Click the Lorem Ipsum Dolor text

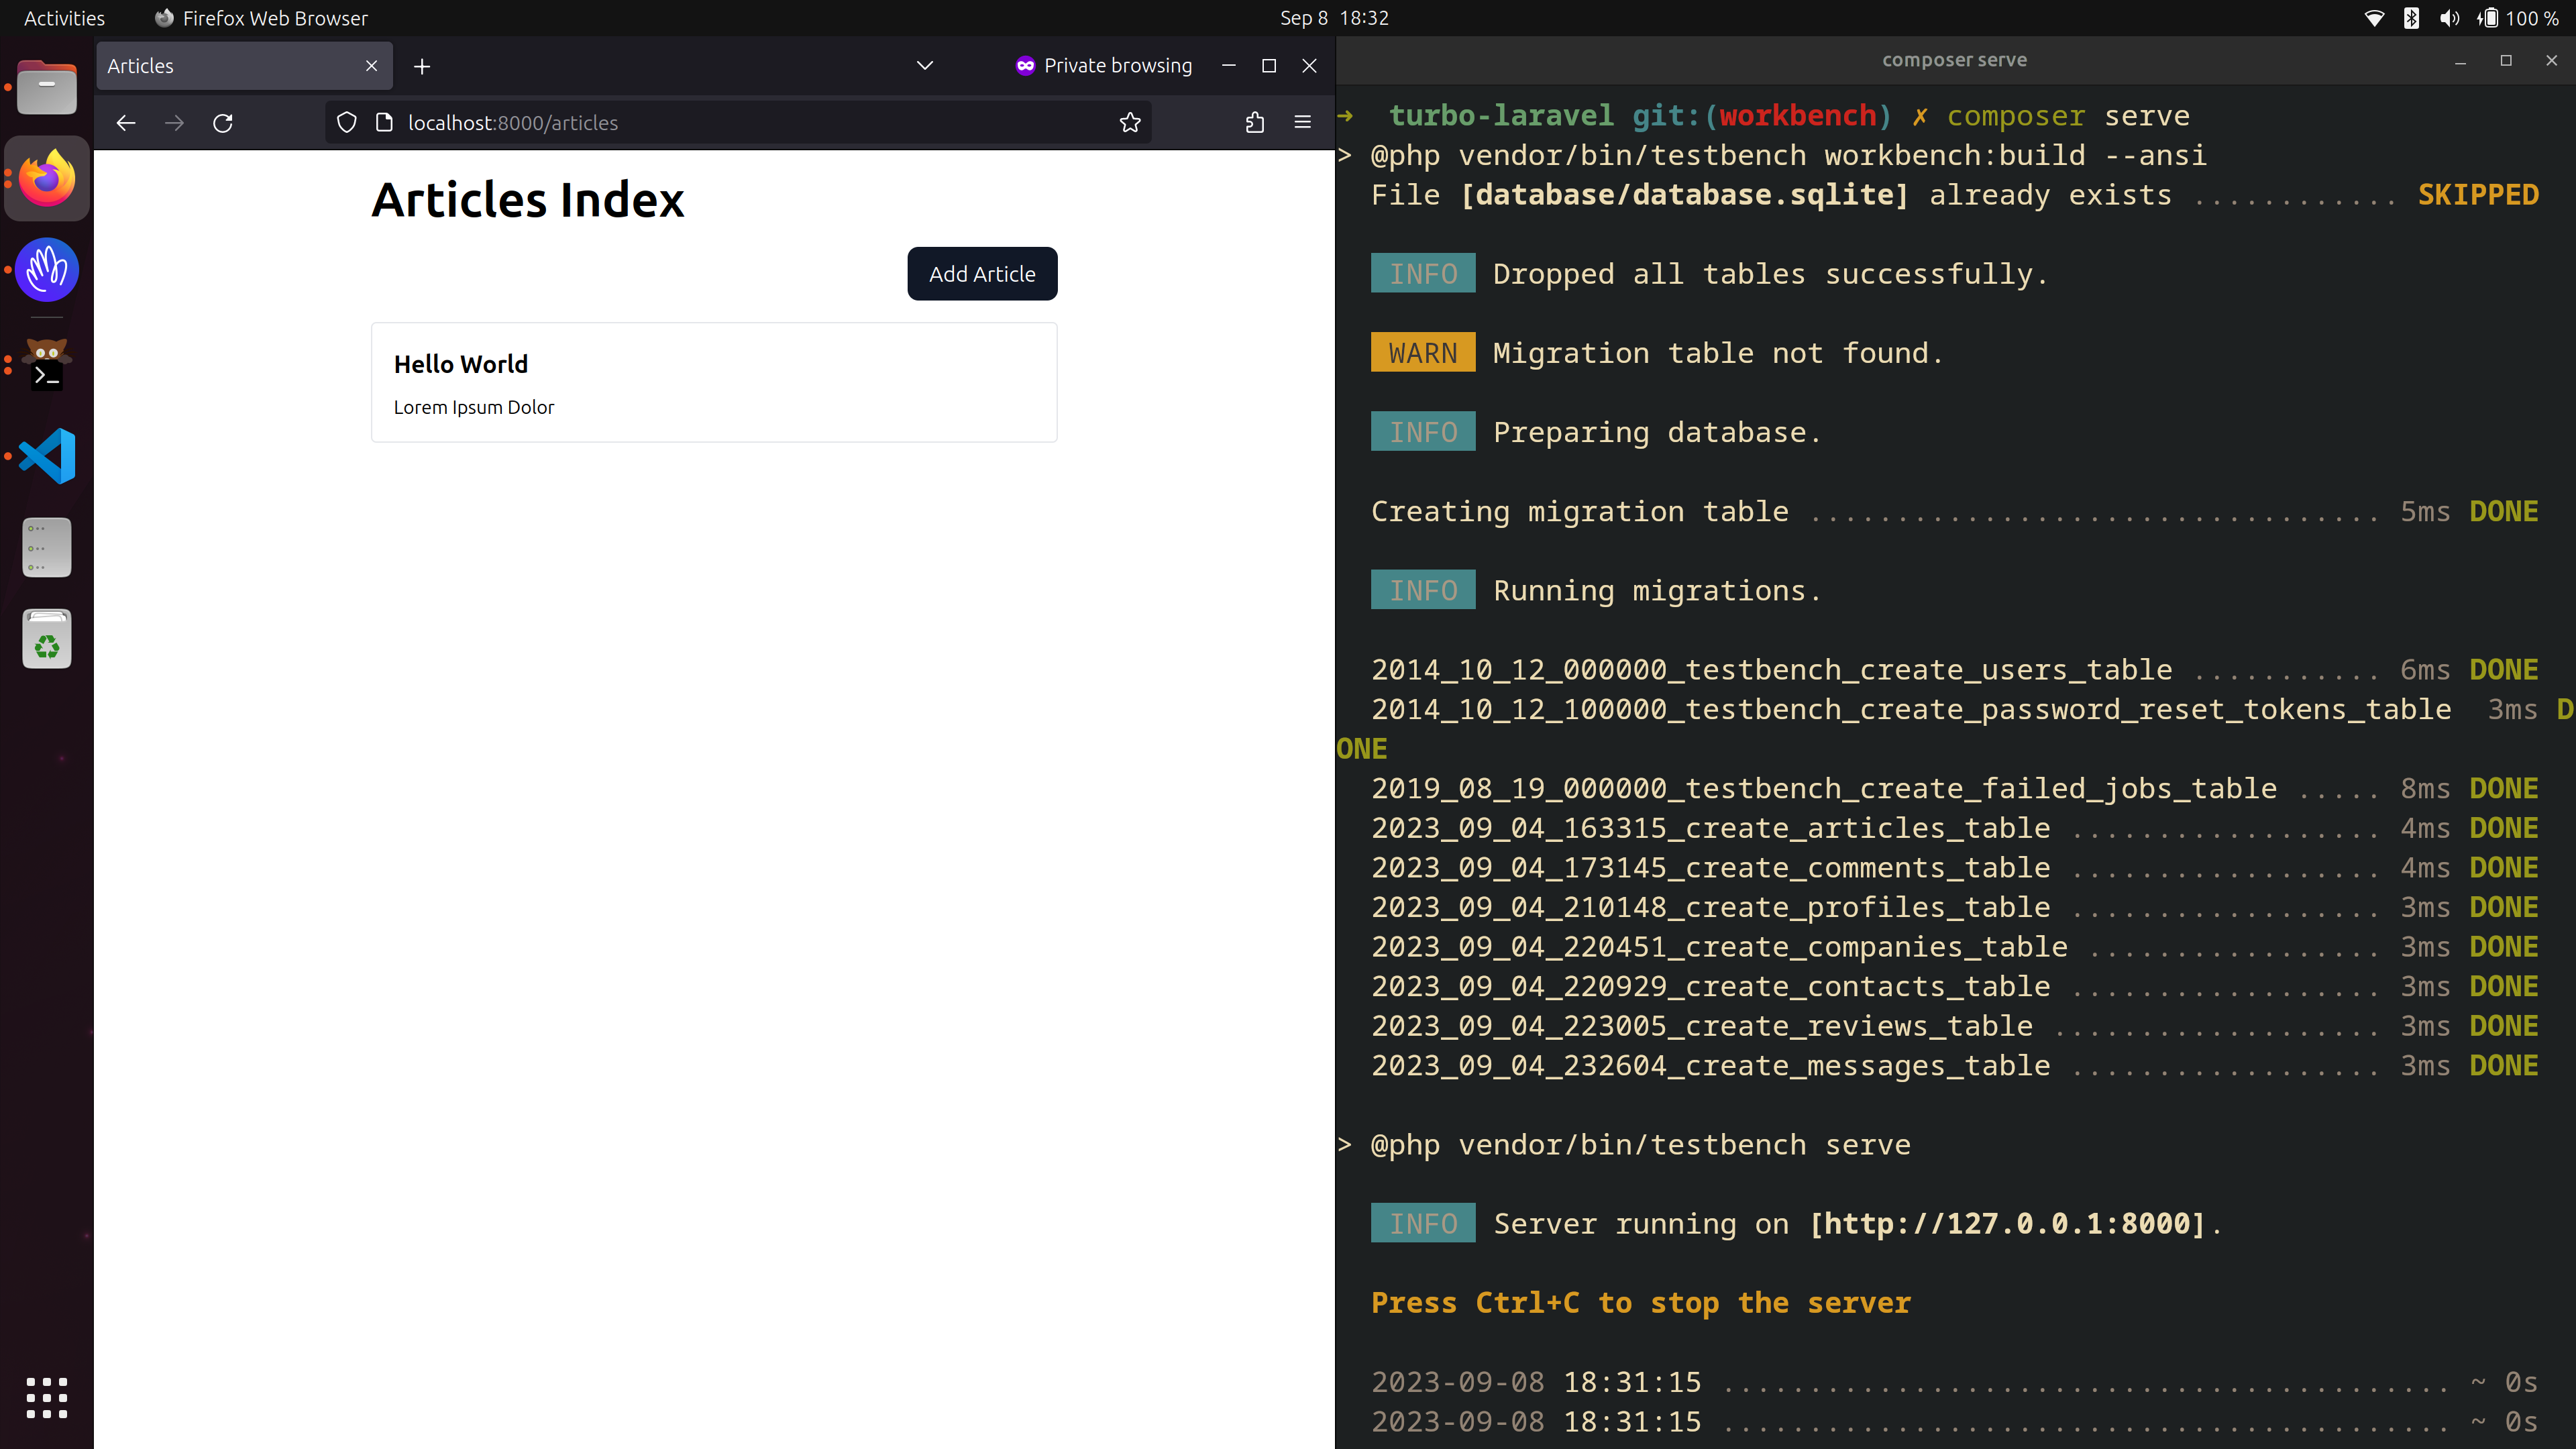coord(473,407)
